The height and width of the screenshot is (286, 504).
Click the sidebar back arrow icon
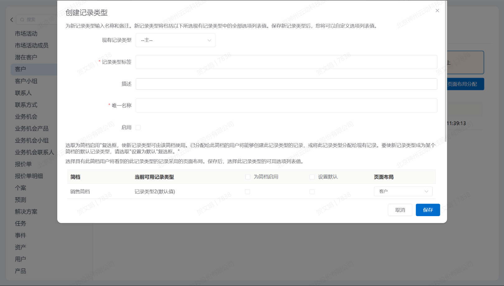12,20
